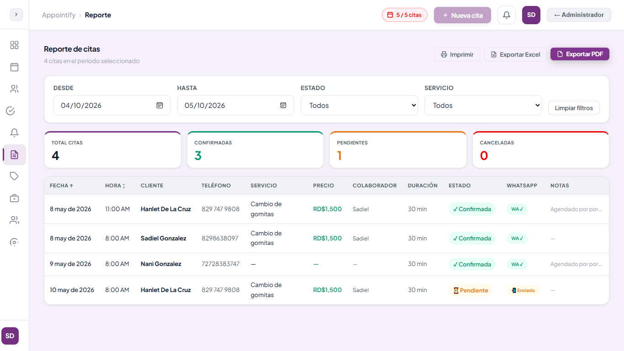
Task: Open the Estado filter dropdown
Action: pyautogui.click(x=359, y=105)
